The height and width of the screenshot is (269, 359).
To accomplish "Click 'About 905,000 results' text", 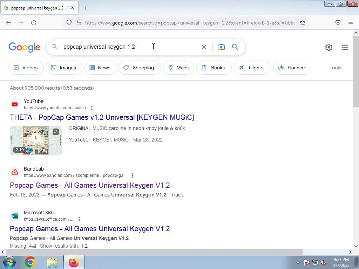I will [52, 88].
